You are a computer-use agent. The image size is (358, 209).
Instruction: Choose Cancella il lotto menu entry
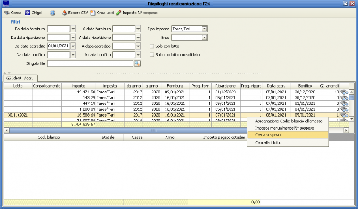(288, 142)
